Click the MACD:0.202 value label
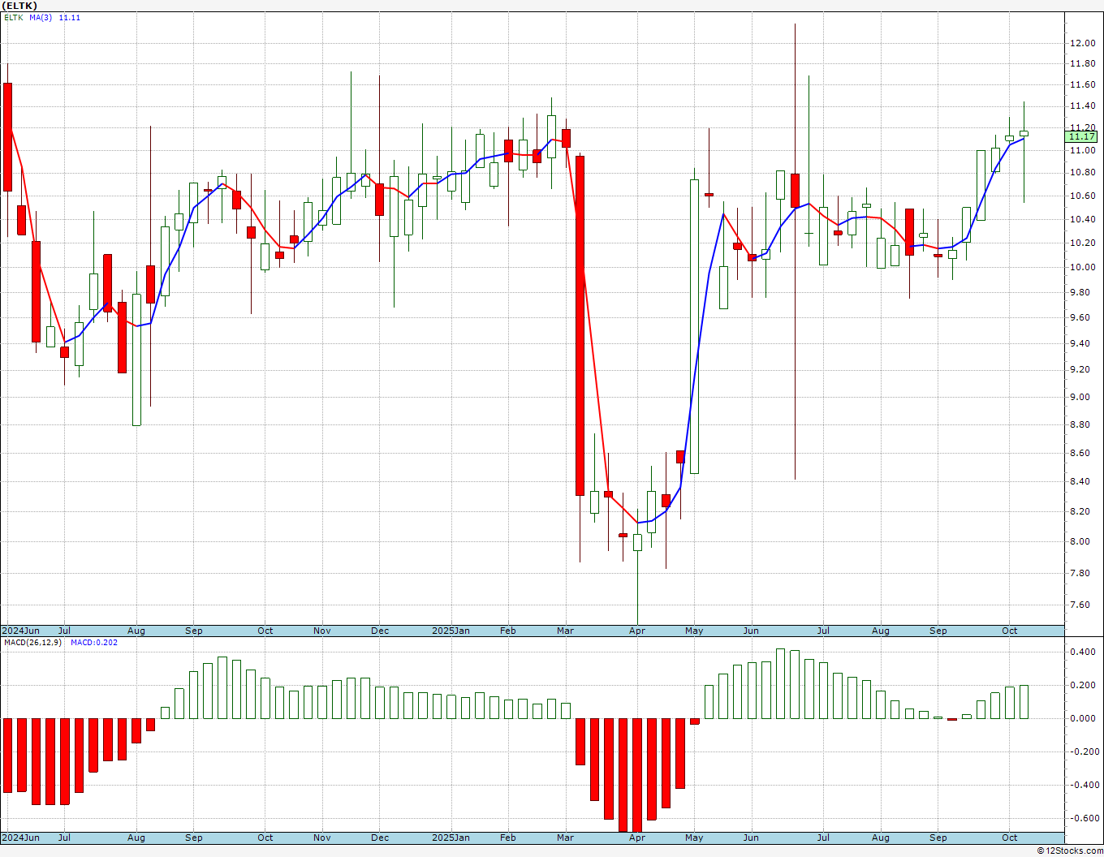The width and height of the screenshot is (1104, 857). 94,642
